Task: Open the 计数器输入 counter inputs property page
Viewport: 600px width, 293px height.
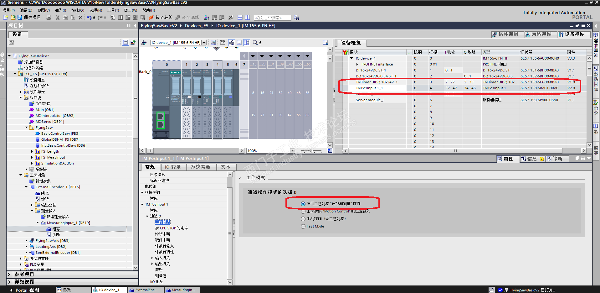Action: pyautogui.click(x=164, y=246)
